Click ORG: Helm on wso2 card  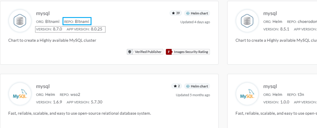point(46,95)
